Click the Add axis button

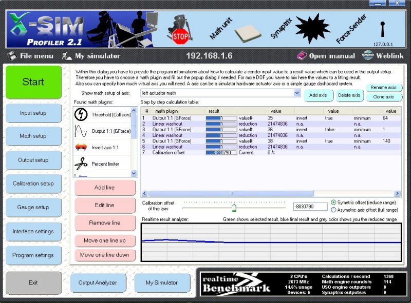tap(318, 95)
